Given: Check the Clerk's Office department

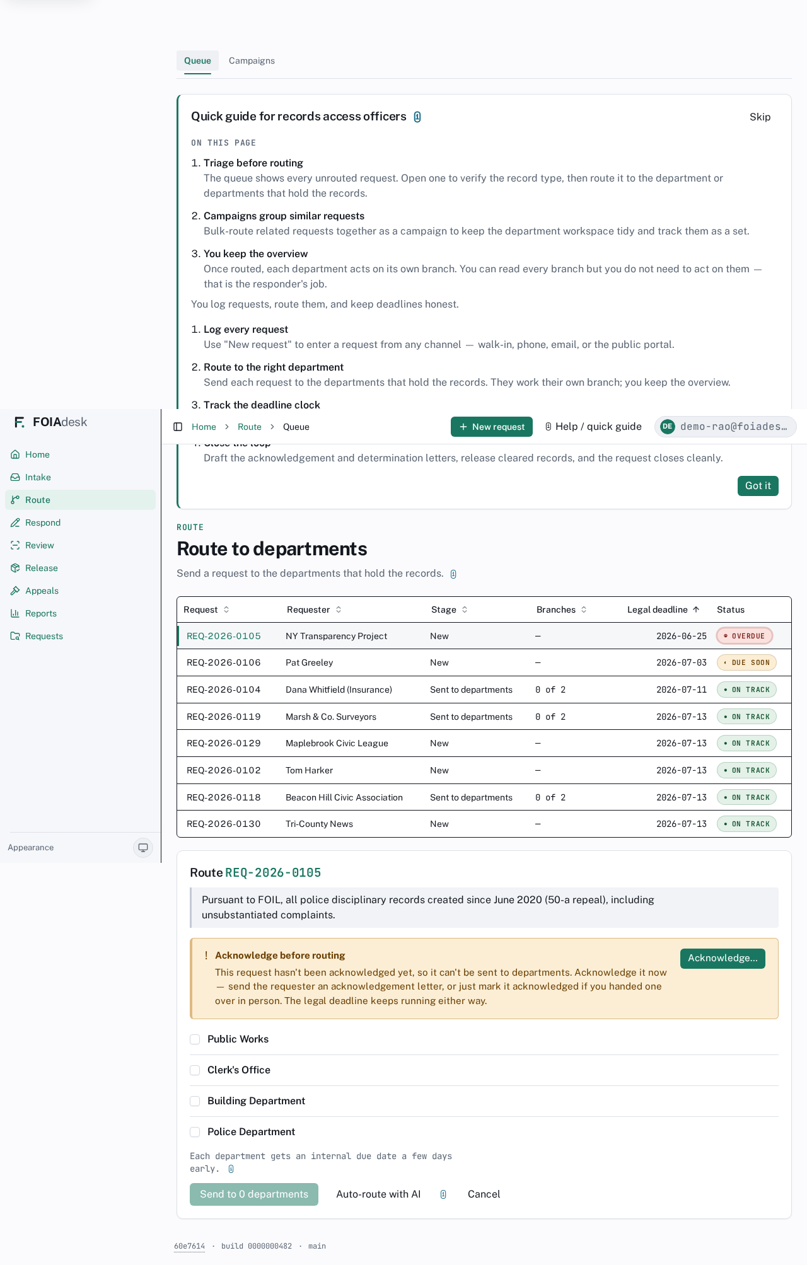Looking at the screenshot, I should (x=195, y=1070).
